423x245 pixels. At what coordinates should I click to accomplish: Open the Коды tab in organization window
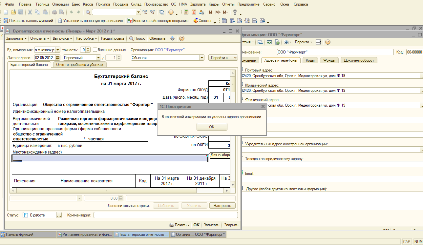310,60
